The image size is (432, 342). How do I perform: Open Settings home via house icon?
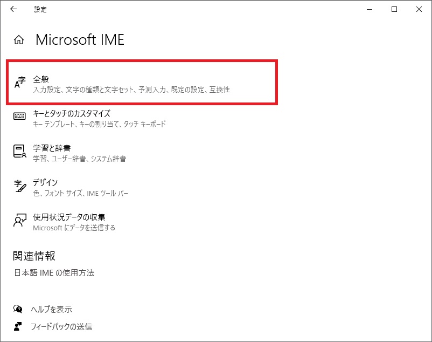pyautogui.click(x=19, y=40)
